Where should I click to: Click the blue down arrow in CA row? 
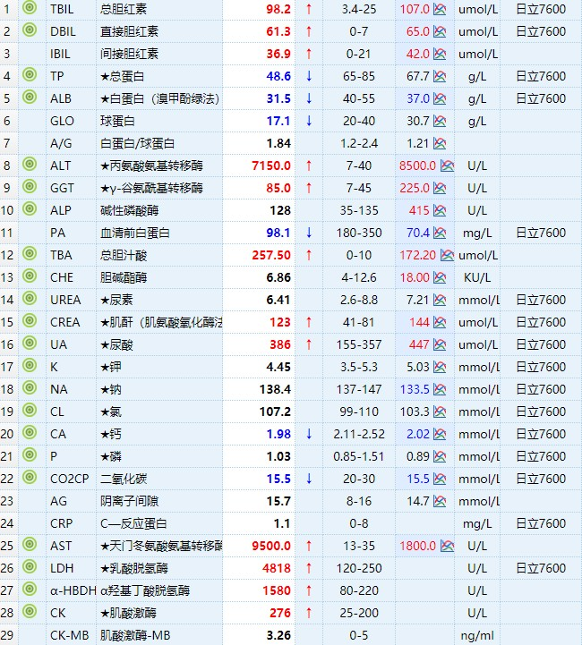[309, 434]
